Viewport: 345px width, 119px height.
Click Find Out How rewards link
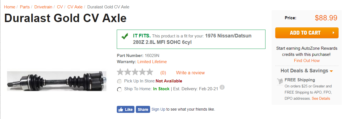coord(307,61)
